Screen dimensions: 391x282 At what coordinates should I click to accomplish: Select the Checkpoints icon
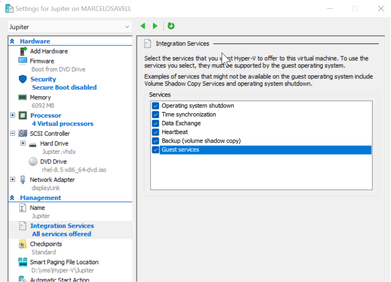point(23,244)
